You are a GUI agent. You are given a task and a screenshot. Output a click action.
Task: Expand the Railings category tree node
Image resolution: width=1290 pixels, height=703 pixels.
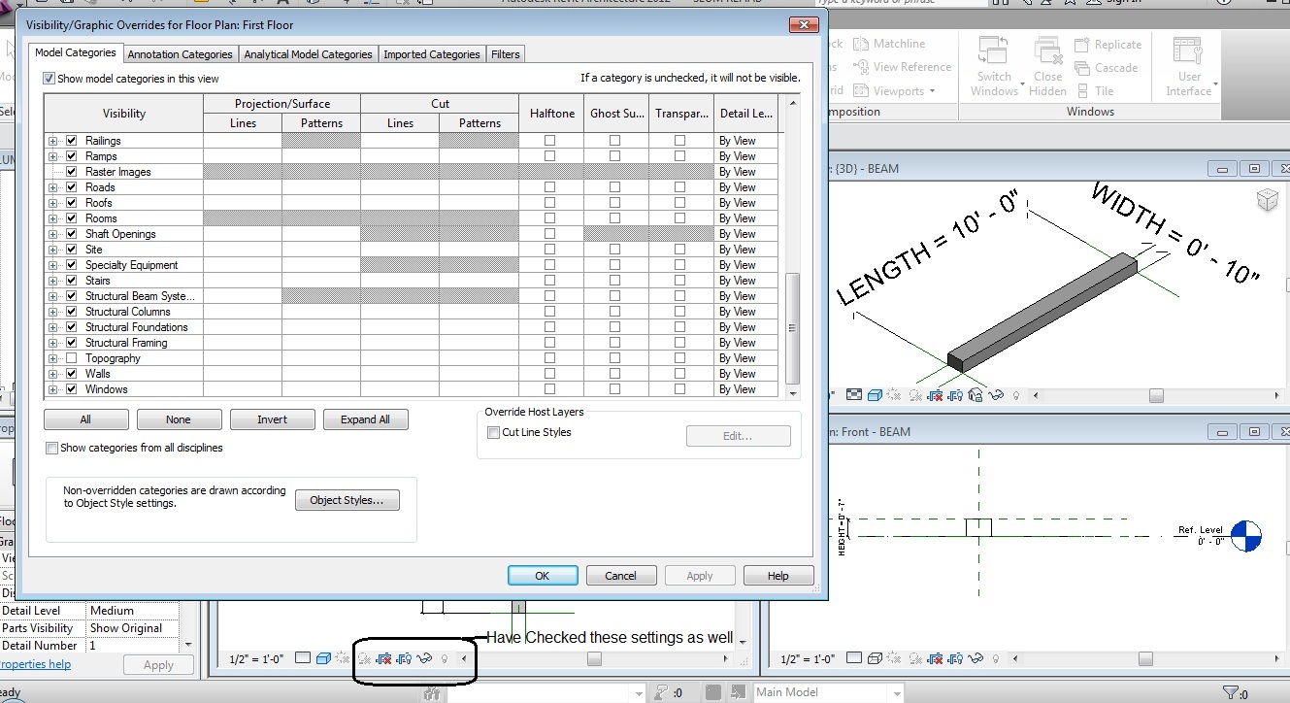[x=53, y=141]
